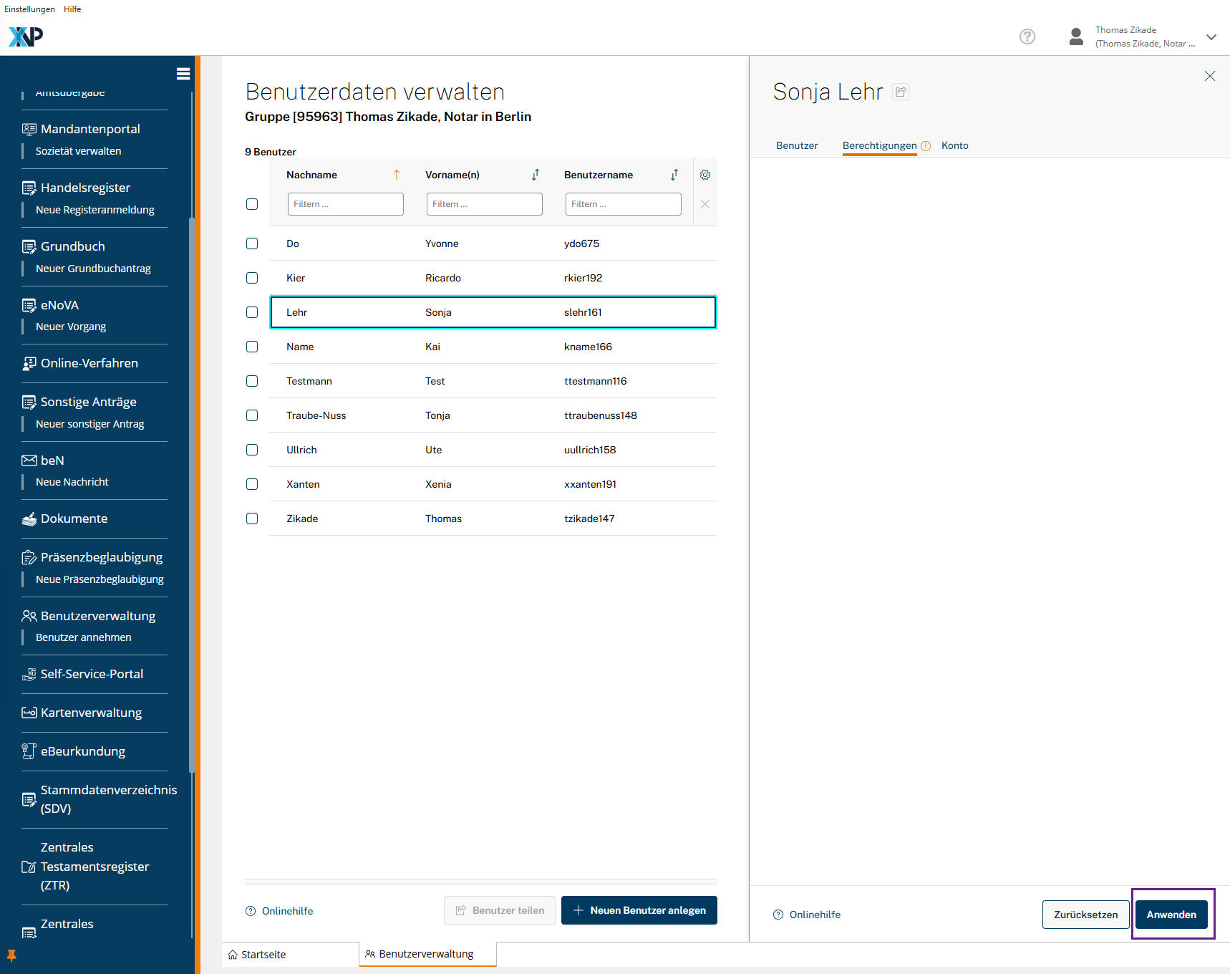Image resolution: width=1230 pixels, height=974 pixels.
Task: Sort users by Benutzername column arrows
Action: [674, 175]
